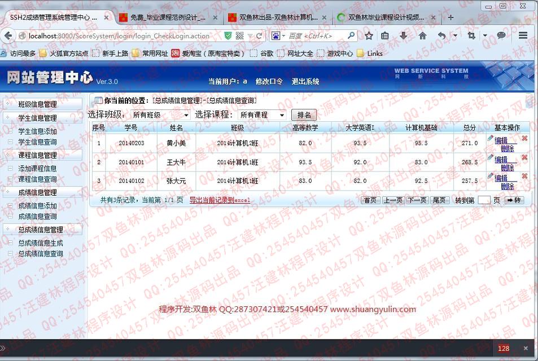
Task: Open the hamburger menu icon
Action: click(523, 36)
